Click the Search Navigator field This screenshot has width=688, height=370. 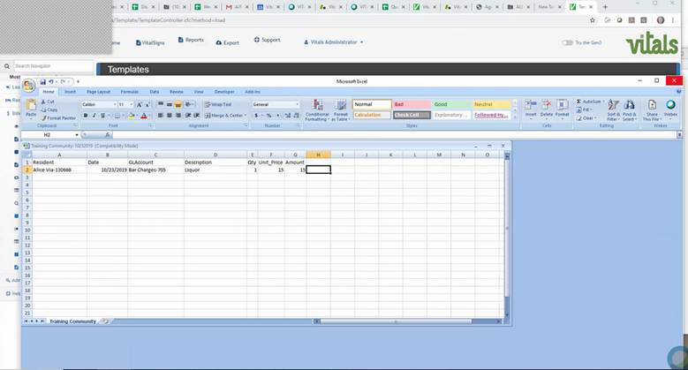53,66
